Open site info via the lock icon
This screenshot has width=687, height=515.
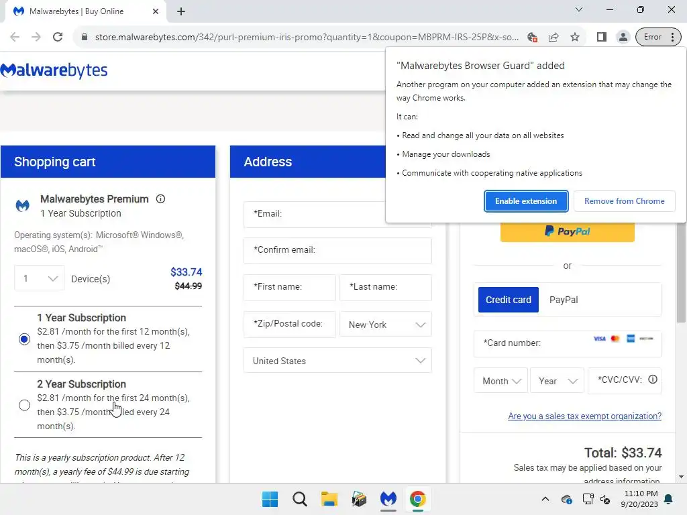tap(85, 37)
